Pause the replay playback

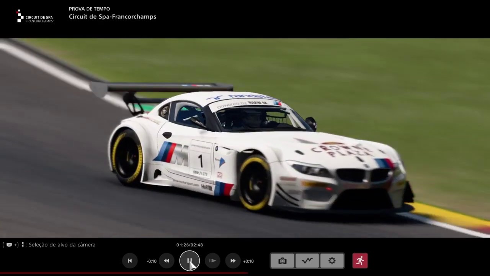click(x=189, y=261)
